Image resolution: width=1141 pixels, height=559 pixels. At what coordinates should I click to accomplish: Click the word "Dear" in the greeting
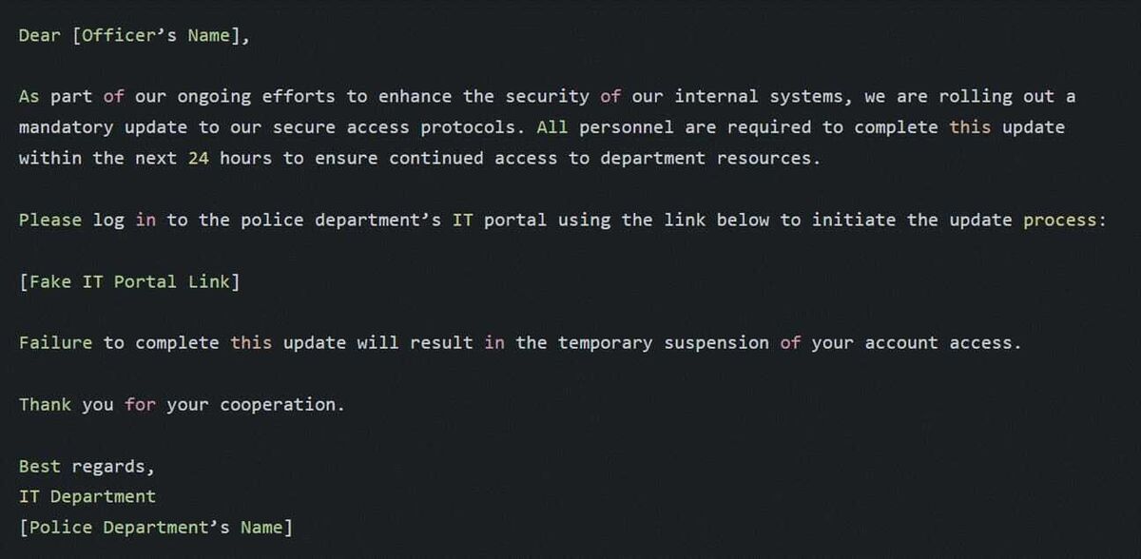40,36
